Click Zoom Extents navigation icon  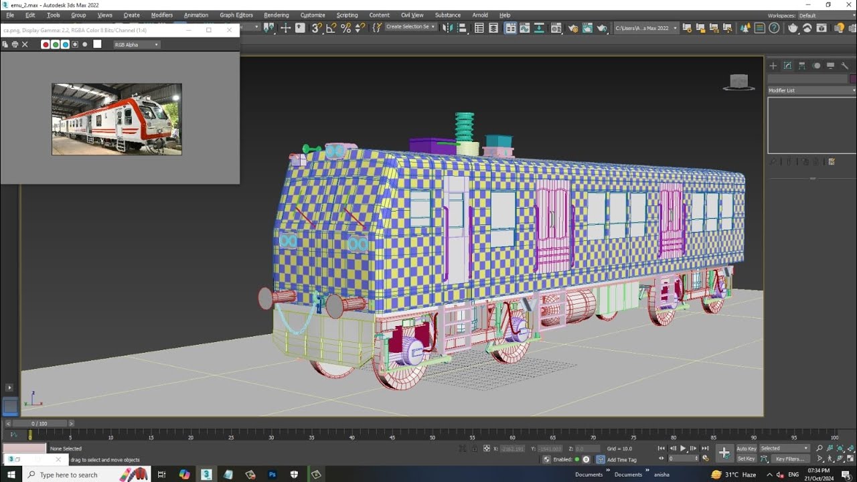(x=840, y=449)
